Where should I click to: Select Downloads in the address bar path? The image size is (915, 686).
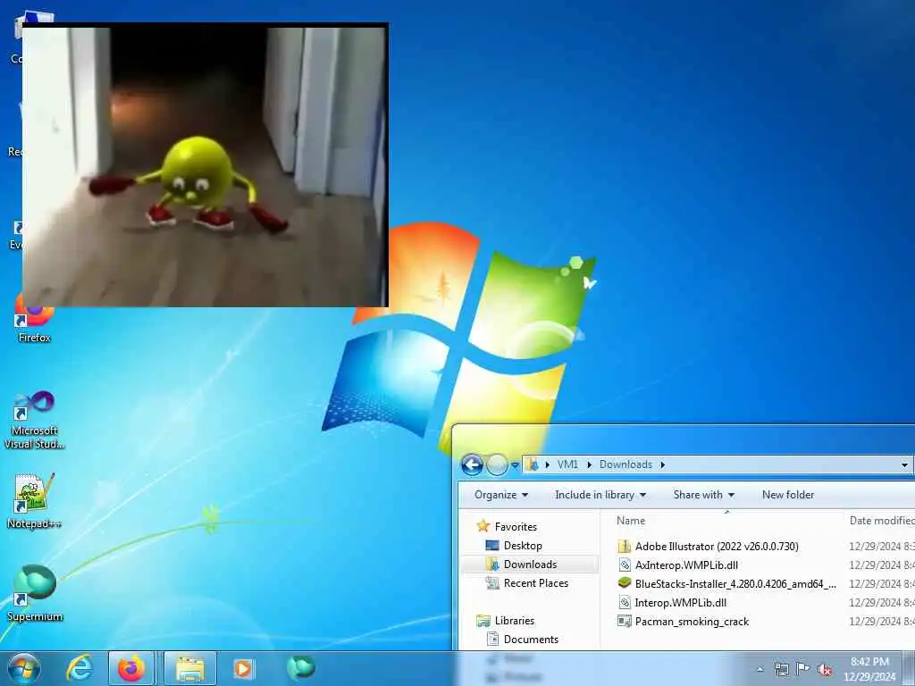(x=625, y=464)
